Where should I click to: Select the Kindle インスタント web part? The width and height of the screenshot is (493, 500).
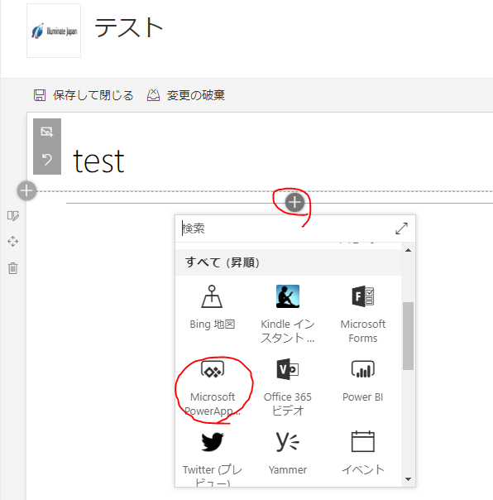[288, 314]
